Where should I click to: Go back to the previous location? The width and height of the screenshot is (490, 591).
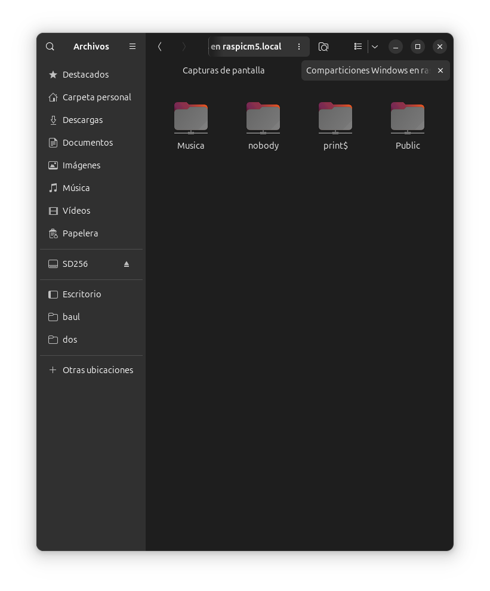(160, 47)
